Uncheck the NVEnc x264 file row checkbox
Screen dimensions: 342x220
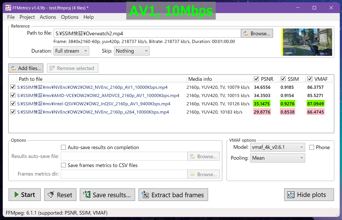(13, 112)
